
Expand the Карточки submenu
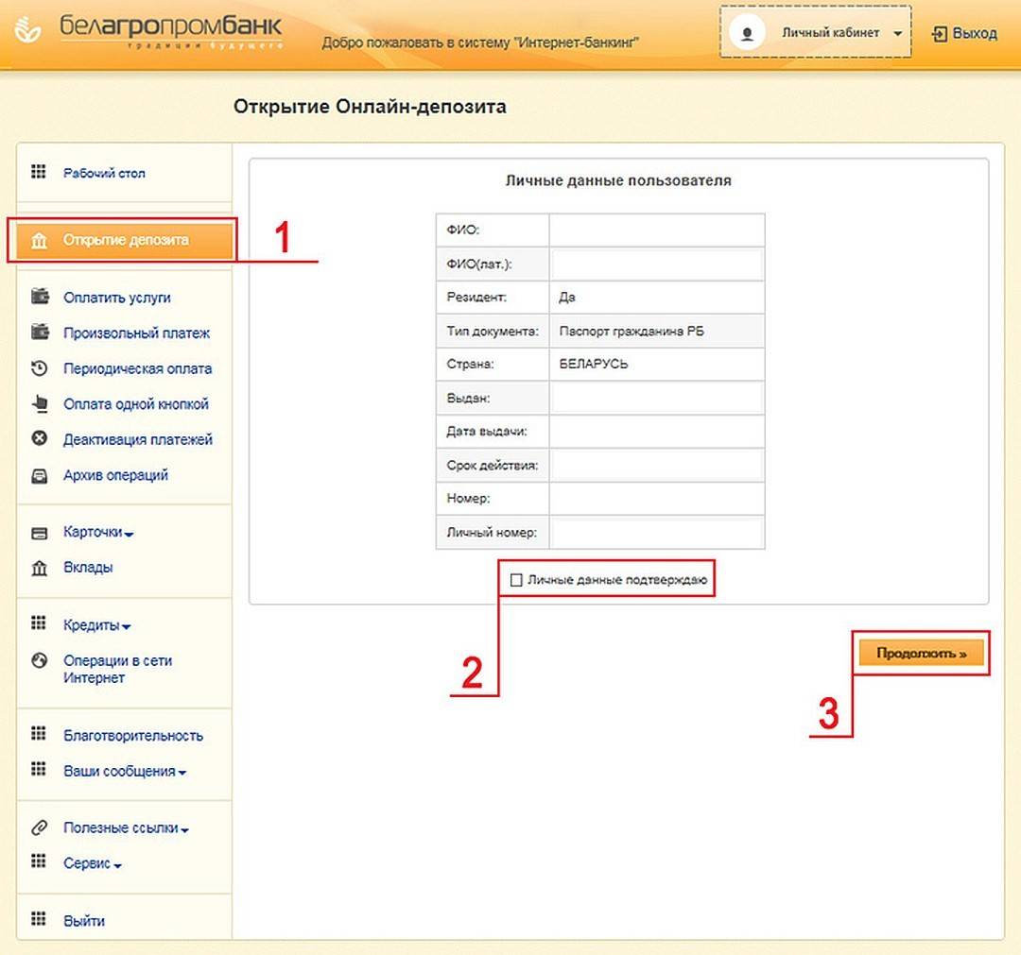pos(98,533)
